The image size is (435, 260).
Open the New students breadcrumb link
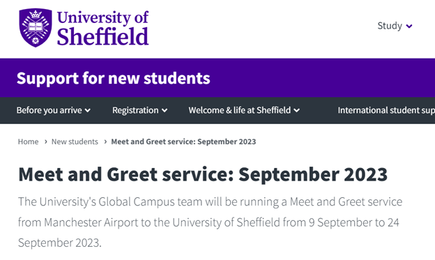[x=75, y=142]
